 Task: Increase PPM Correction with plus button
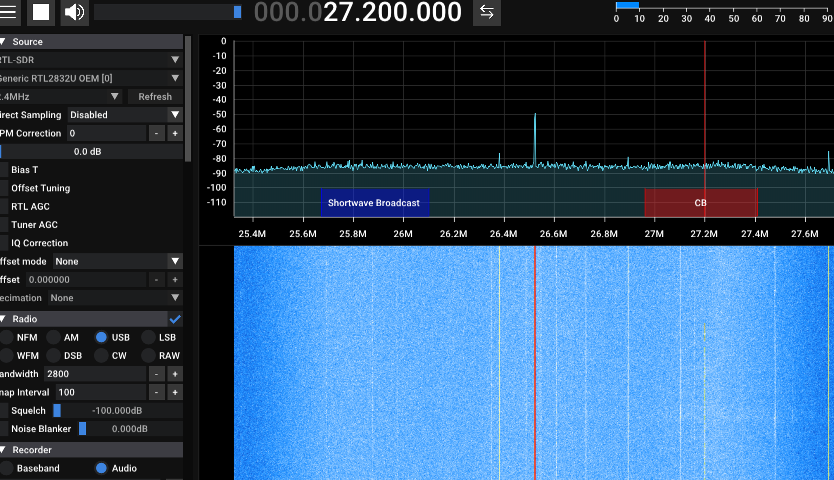tap(175, 133)
